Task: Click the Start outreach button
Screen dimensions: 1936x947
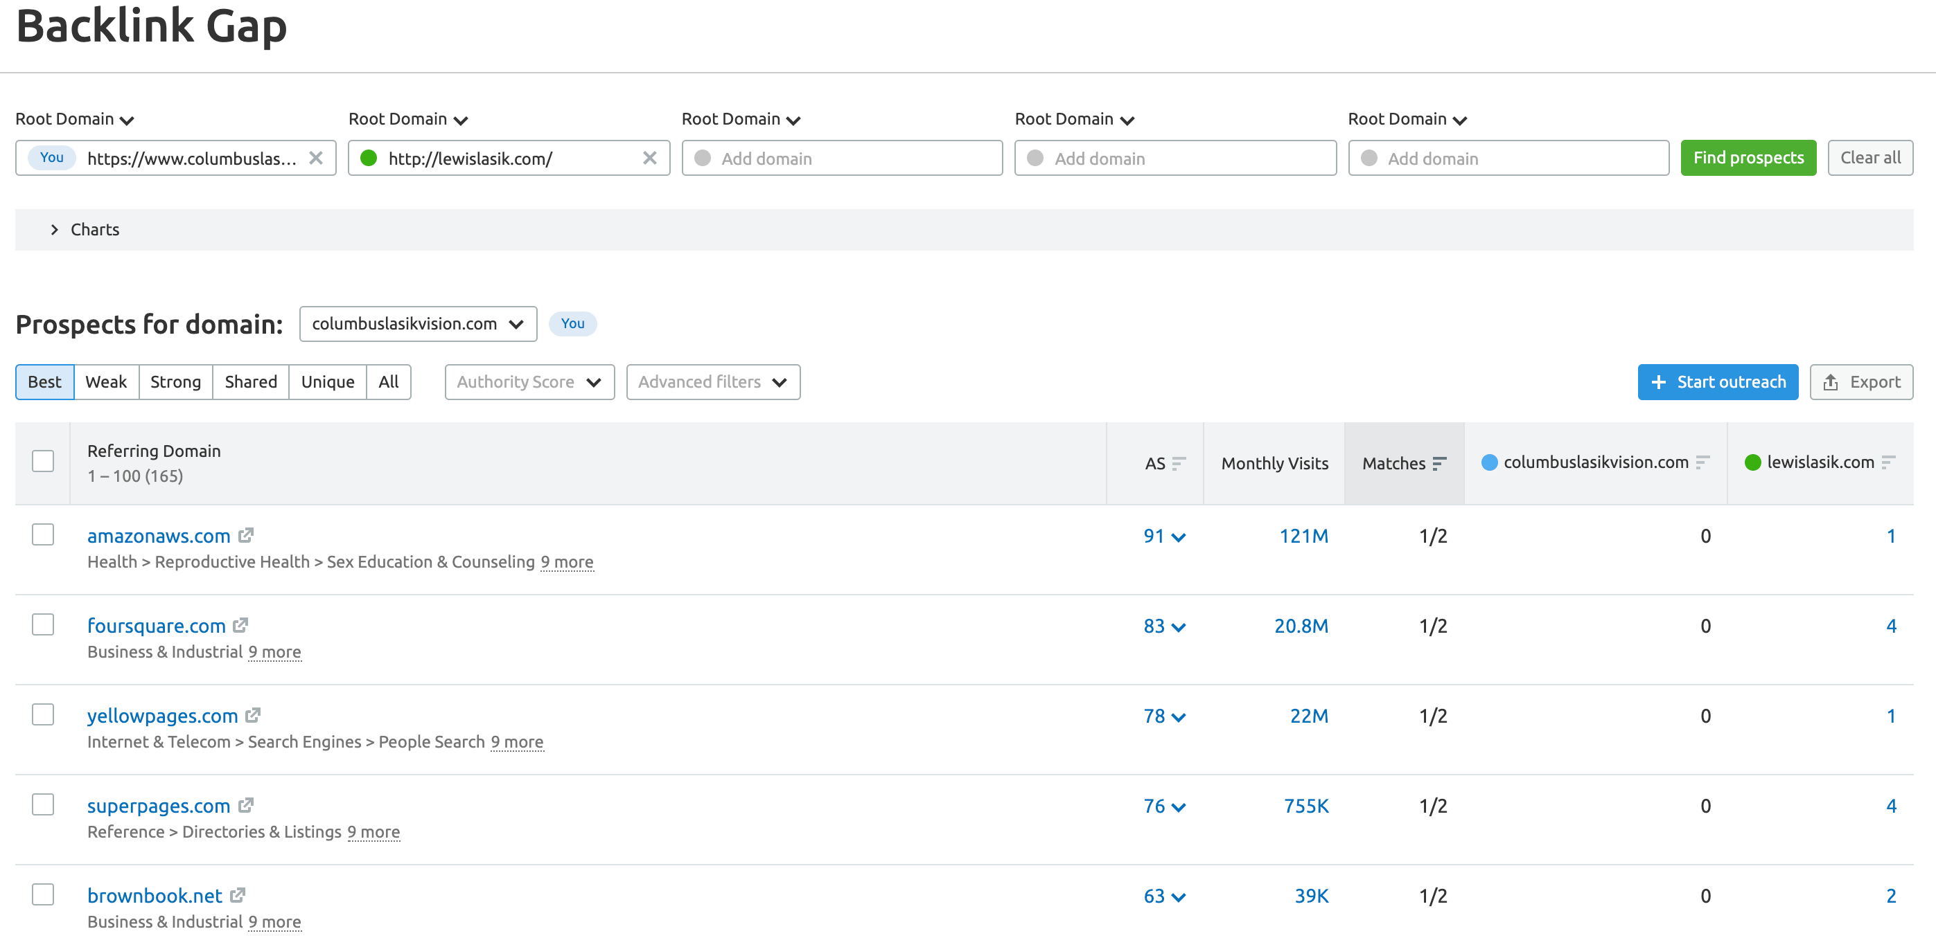Action: point(1718,382)
